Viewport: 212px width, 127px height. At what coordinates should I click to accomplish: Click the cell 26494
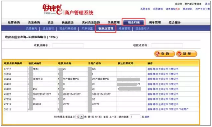(7, 79)
